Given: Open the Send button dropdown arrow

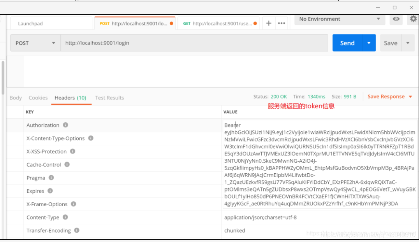Looking at the screenshot, I should point(369,43).
